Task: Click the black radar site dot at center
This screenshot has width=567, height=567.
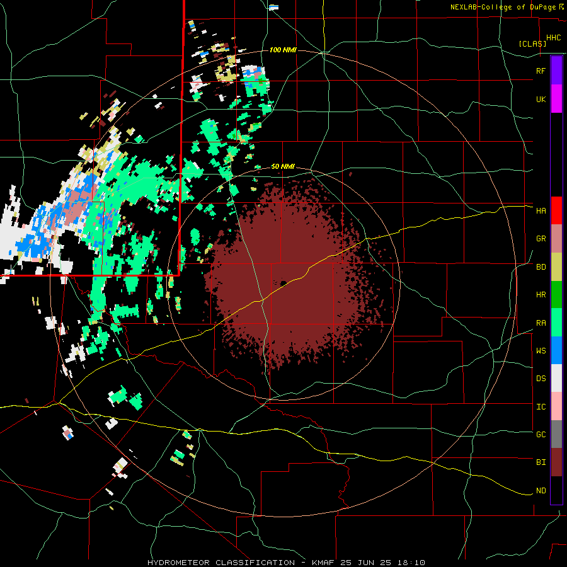Action: (x=283, y=283)
